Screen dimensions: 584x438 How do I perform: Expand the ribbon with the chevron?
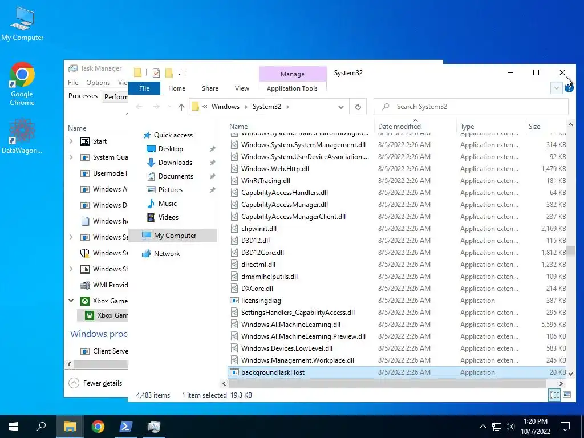[556, 88]
